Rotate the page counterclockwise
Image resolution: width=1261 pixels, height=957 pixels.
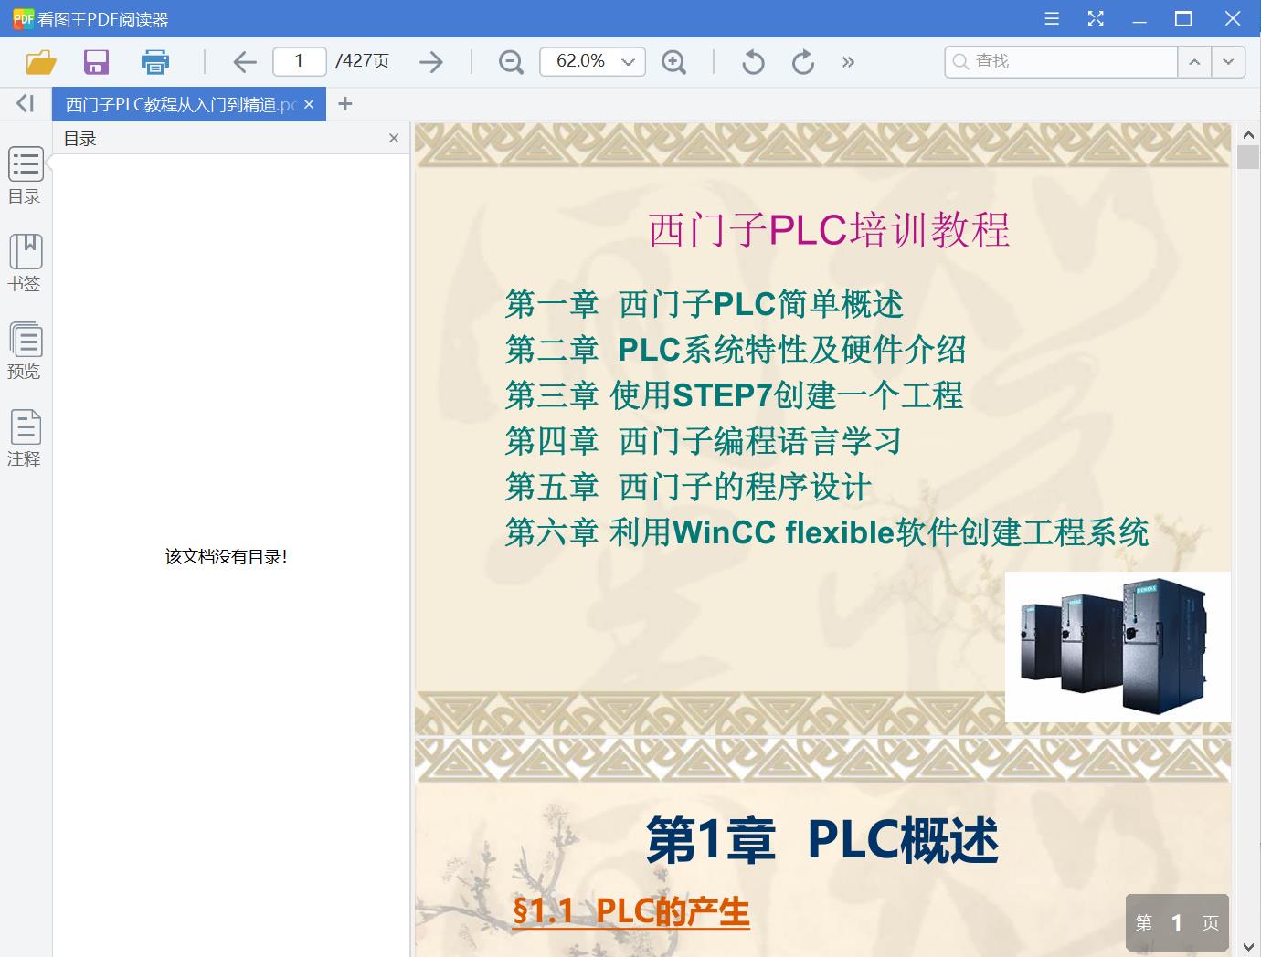753,62
